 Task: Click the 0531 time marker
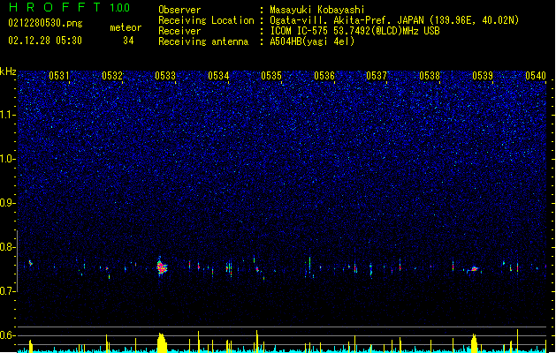59,76
